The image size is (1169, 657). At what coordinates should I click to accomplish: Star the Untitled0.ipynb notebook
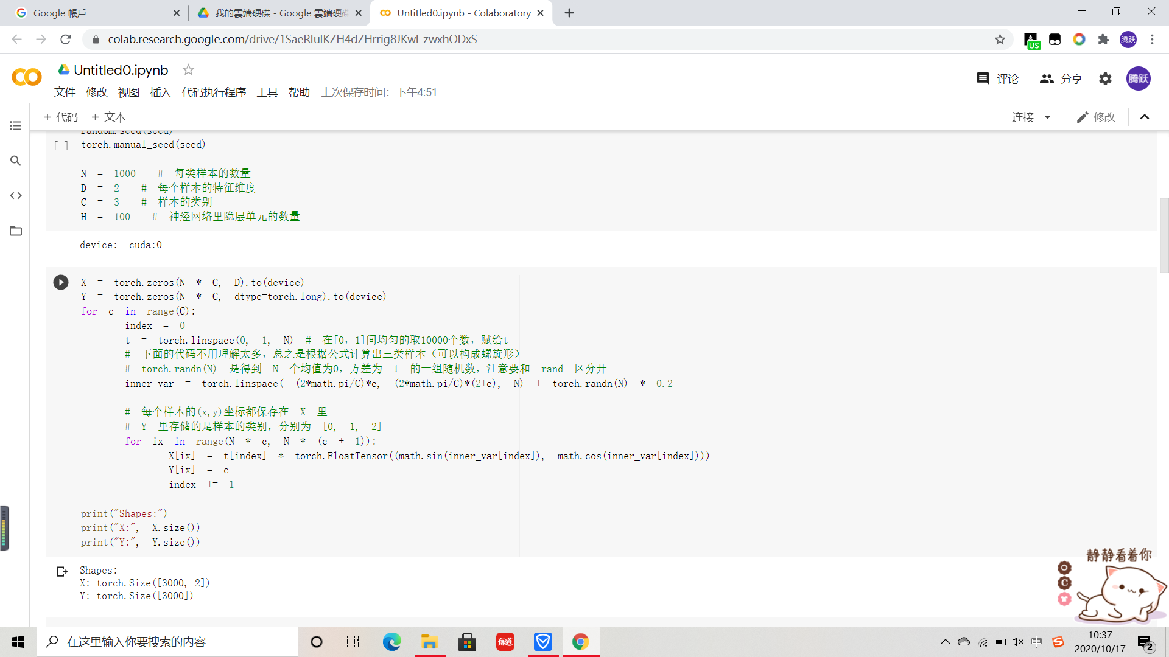pos(188,70)
